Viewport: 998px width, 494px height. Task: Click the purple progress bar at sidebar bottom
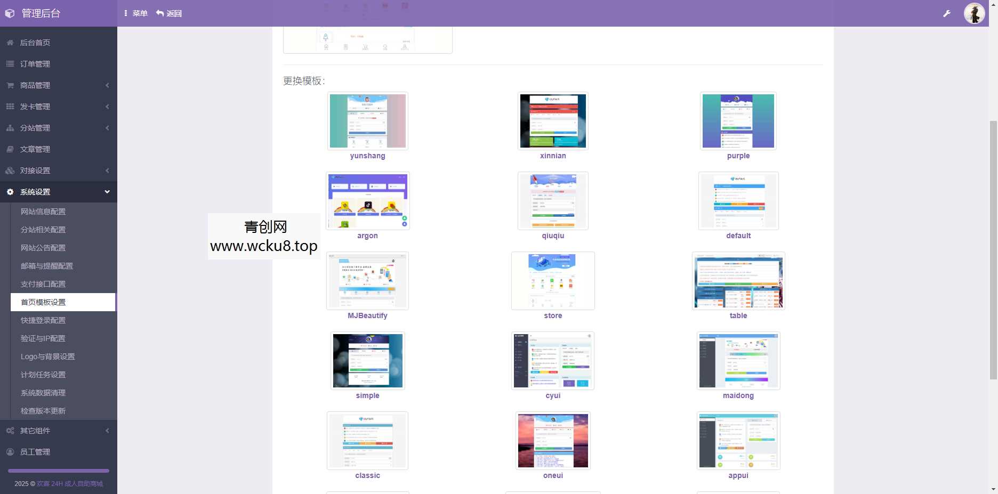point(58,471)
